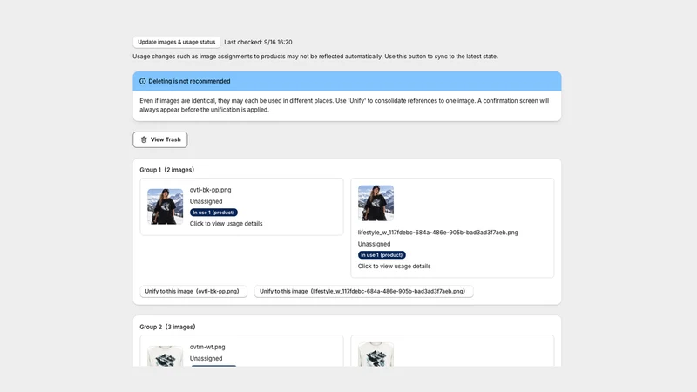Click Unassigned label under ovtl-bk-pp.png

click(x=206, y=201)
